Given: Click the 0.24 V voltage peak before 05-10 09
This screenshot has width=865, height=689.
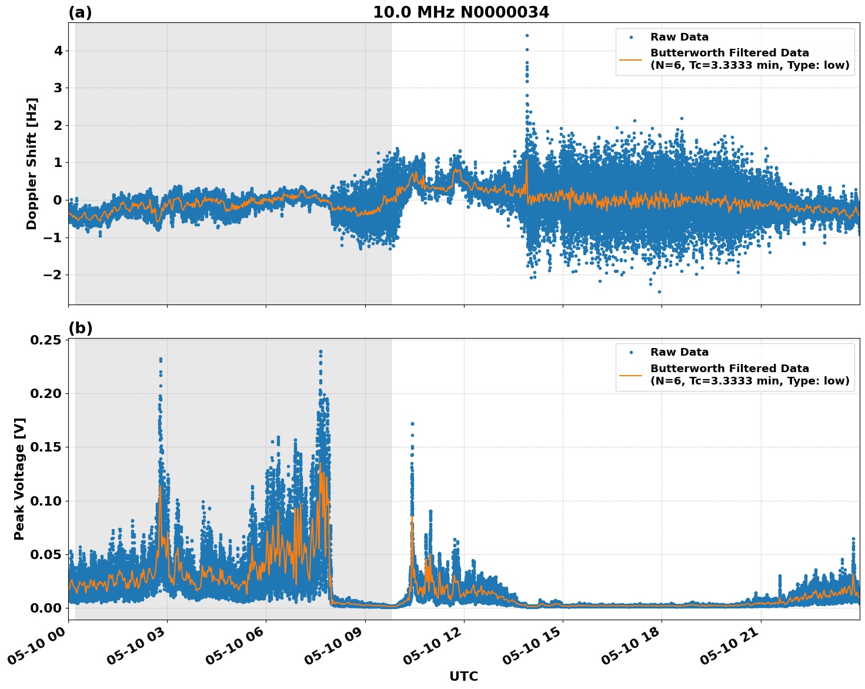Looking at the screenshot, I should click(x=320, y=350).
